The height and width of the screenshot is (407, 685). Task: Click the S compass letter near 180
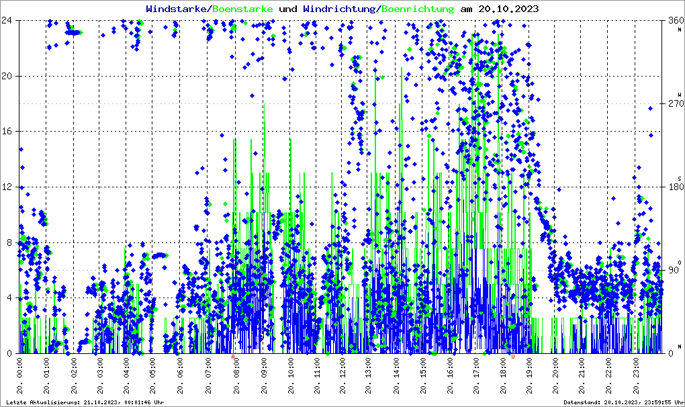(x=680, y=178)
